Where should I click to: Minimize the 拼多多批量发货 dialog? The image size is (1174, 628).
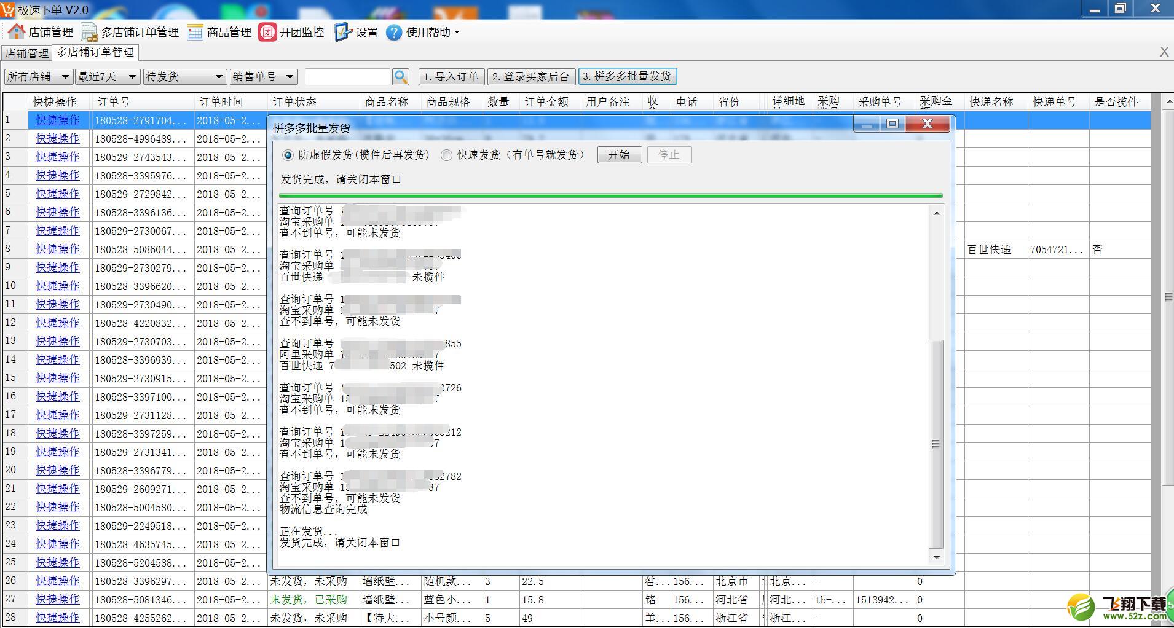[867, 124]
